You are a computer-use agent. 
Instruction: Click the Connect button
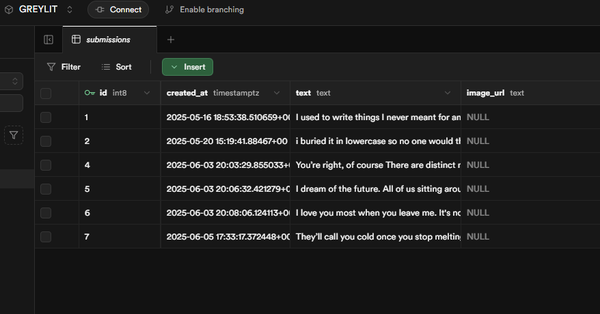click(x=118, y=10)
